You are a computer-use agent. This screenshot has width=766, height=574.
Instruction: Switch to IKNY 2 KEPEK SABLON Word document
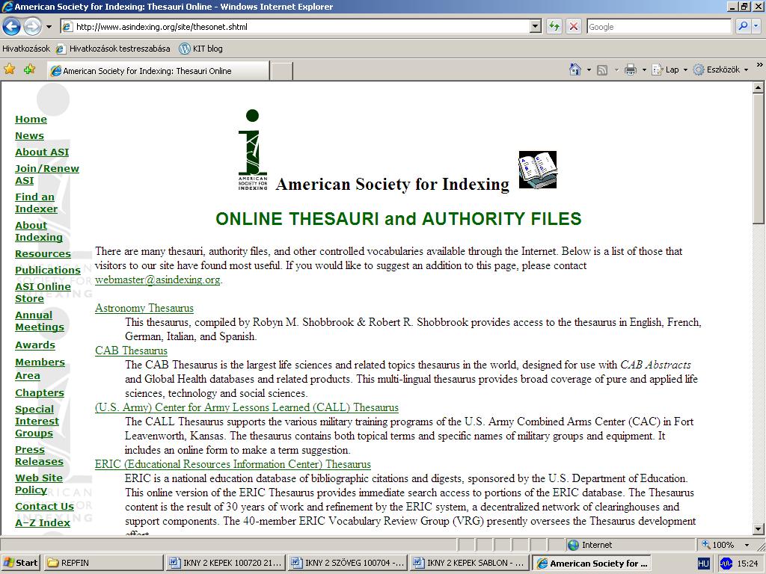[470, 563]
